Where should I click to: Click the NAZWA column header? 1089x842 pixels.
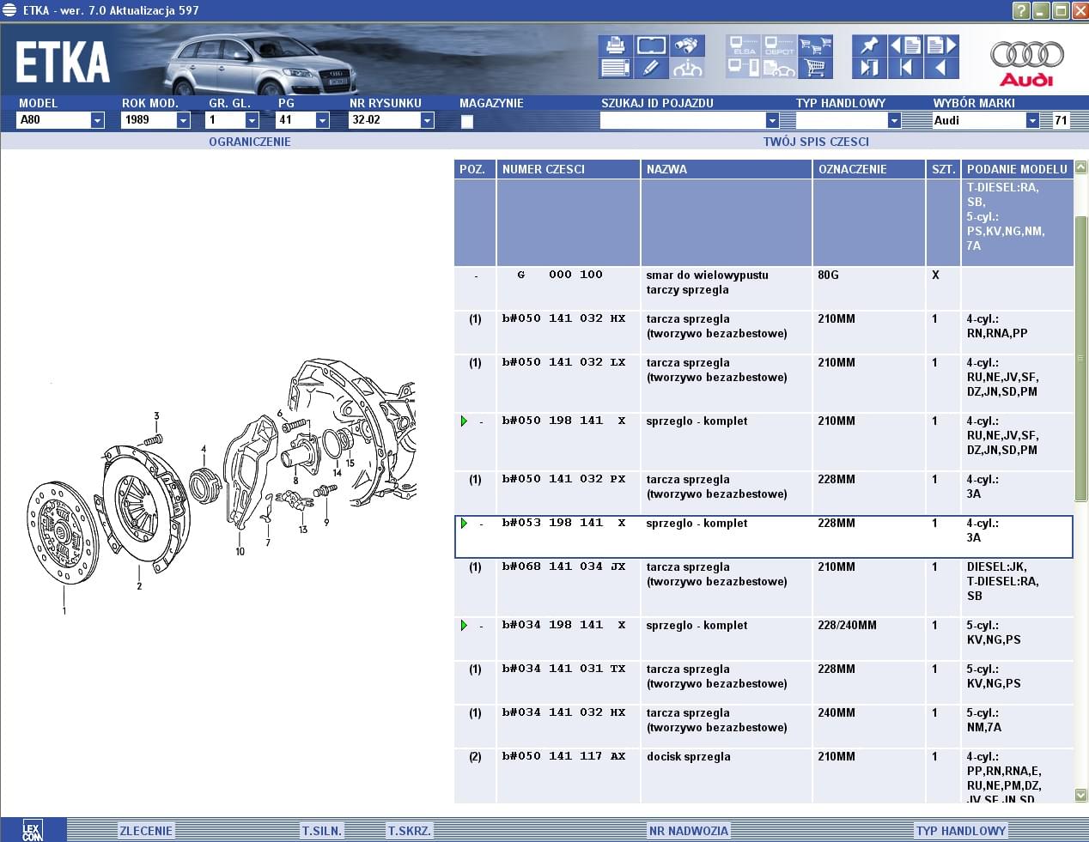tap(727, 169)
